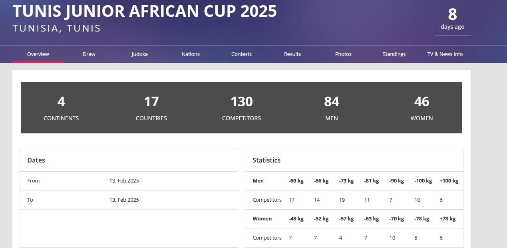Open the Contests tab

(241, 54)
